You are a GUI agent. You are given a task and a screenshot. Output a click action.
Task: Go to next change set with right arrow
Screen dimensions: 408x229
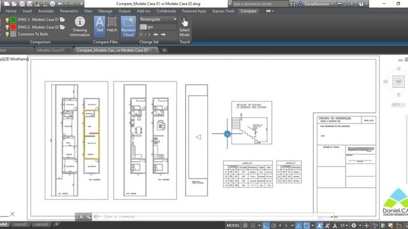click(x=163, y=34)
